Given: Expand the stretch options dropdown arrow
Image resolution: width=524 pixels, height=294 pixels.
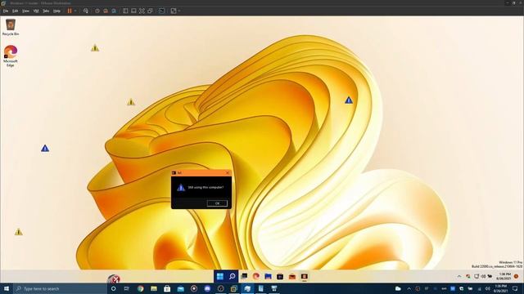Looking at the screenshot, I should click(179, 11).
